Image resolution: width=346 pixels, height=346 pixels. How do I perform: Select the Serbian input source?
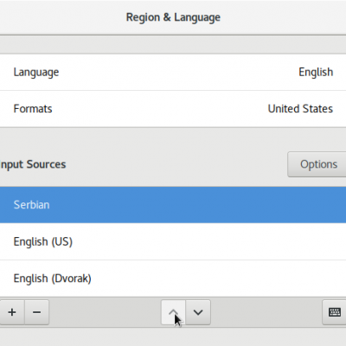(x=173, y=205)
